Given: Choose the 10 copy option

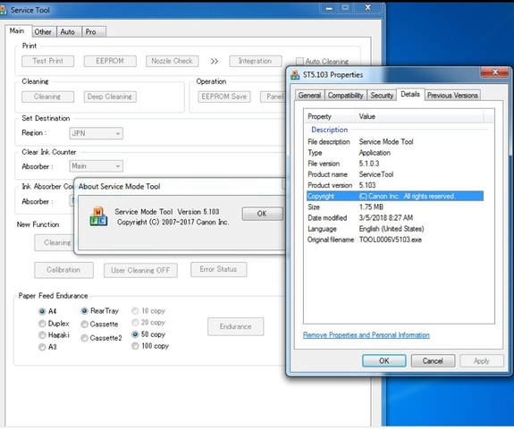Looking at the screenshot, I should point(135,311).
